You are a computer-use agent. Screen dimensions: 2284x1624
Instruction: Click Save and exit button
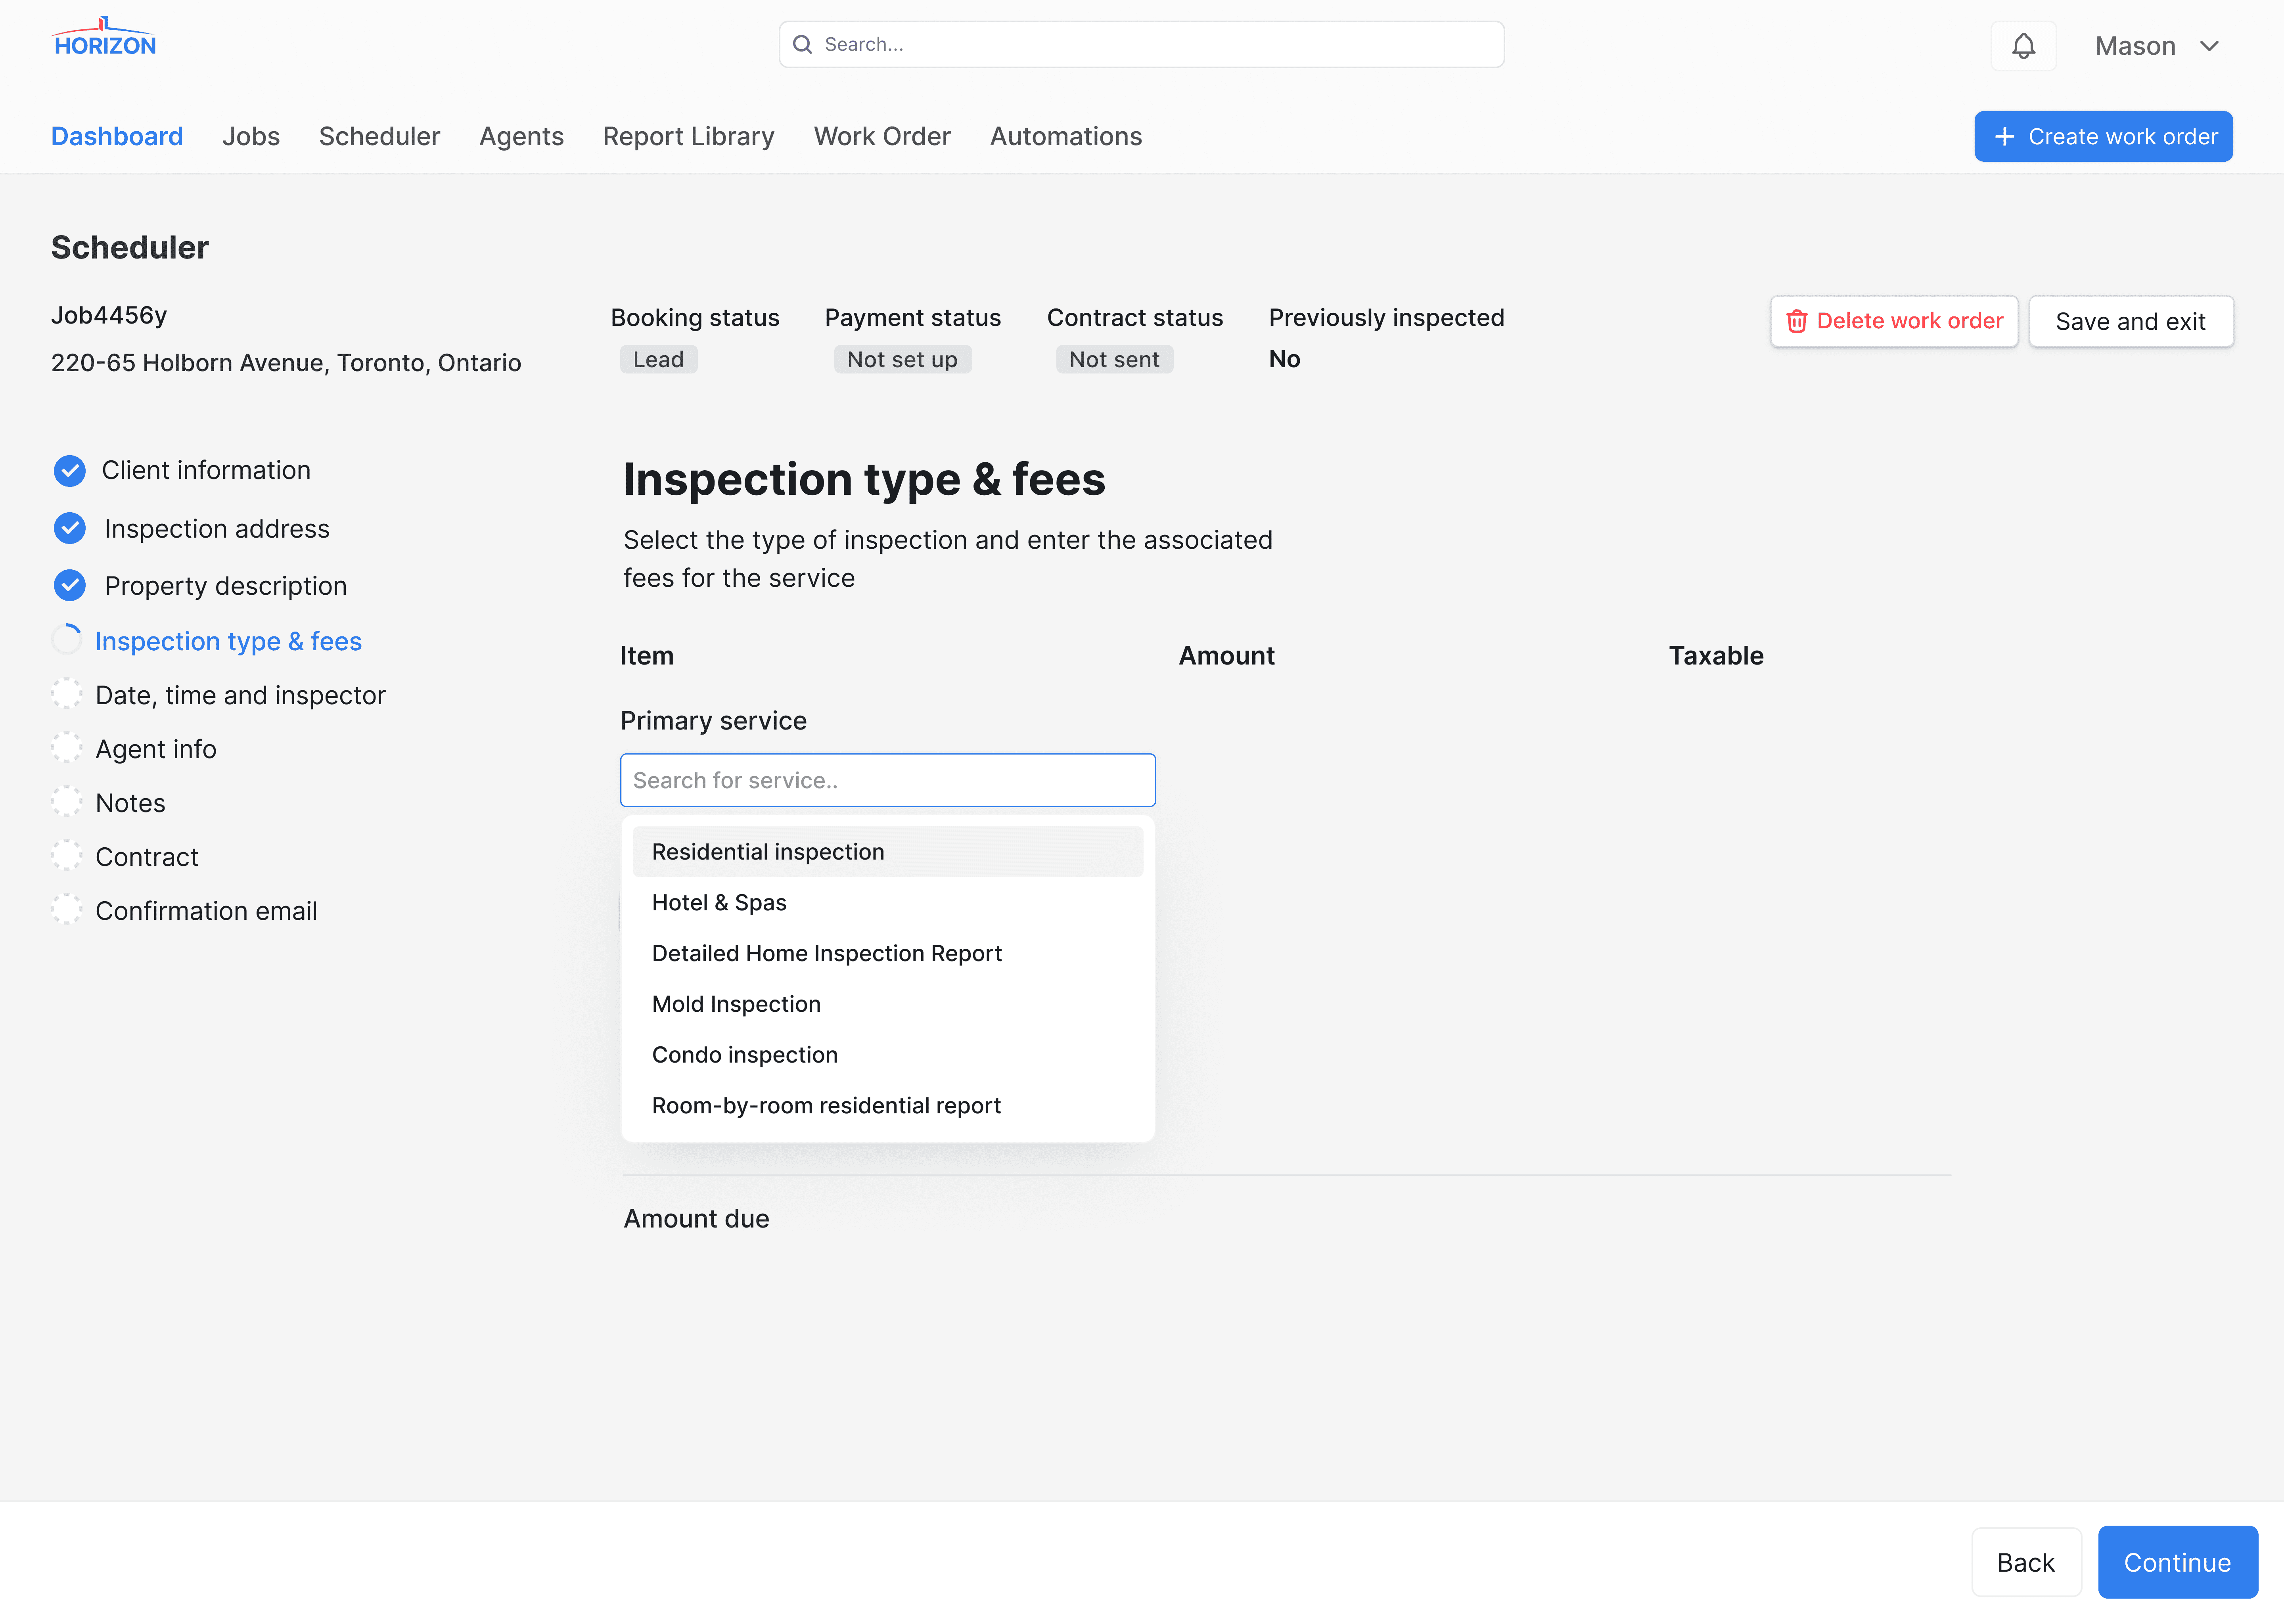click(x=2130, y=321)
